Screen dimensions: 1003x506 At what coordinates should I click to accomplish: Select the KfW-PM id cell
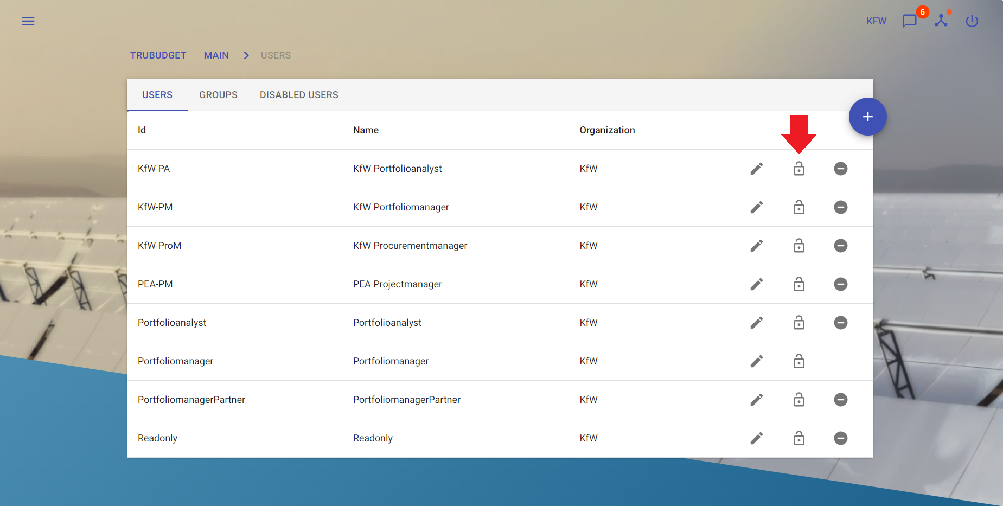(x=155, y=207)
